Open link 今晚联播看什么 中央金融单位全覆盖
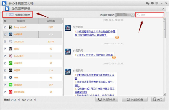 coord(95,33)
